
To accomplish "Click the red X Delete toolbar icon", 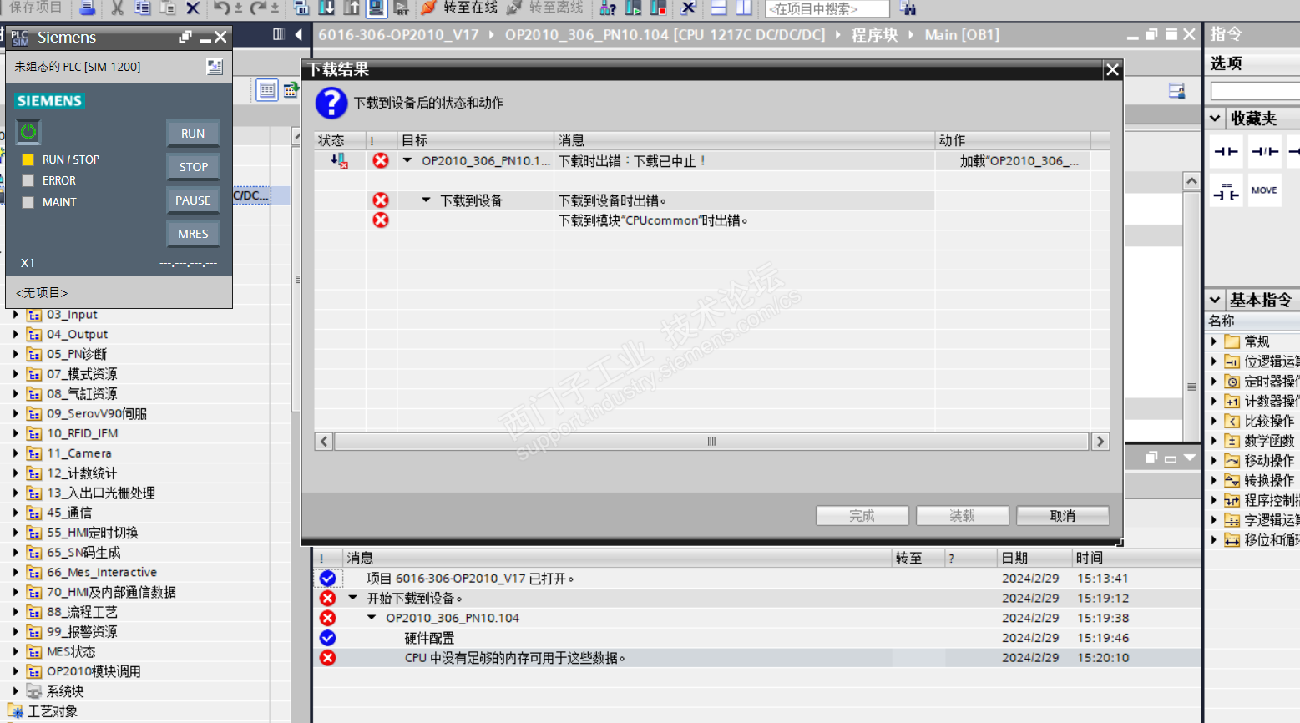I will point(193,8).
